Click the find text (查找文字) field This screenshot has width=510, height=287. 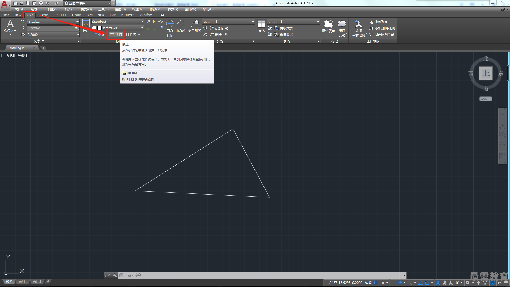coord(51,28)
